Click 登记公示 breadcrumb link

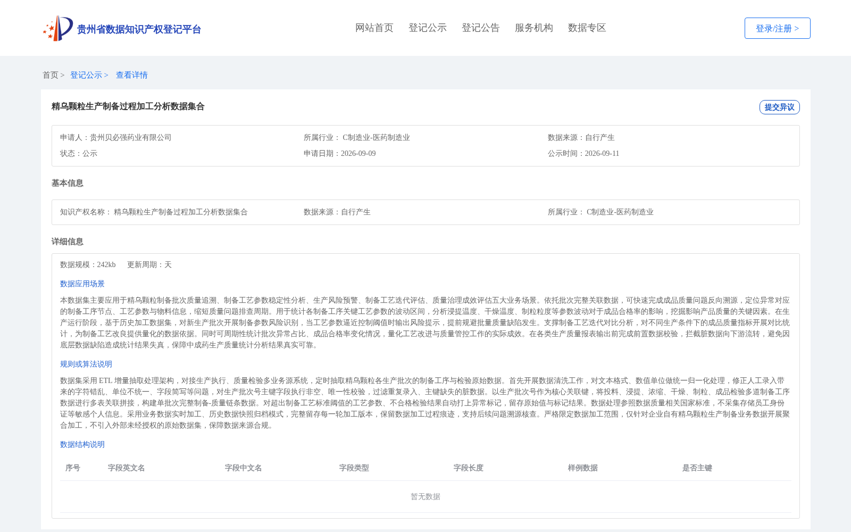[x=86, y=75]
